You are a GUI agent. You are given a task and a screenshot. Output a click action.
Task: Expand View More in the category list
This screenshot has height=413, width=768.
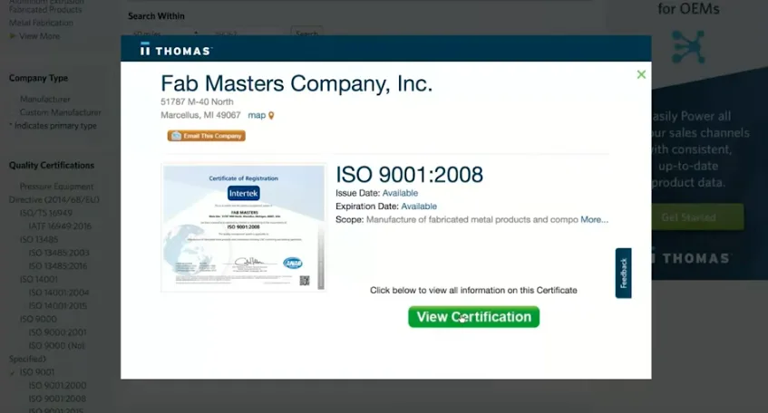point(39,35)
